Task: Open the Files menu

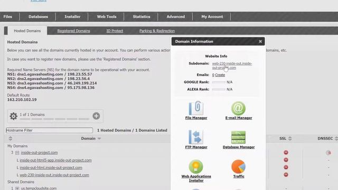Action: coord(8,16)
